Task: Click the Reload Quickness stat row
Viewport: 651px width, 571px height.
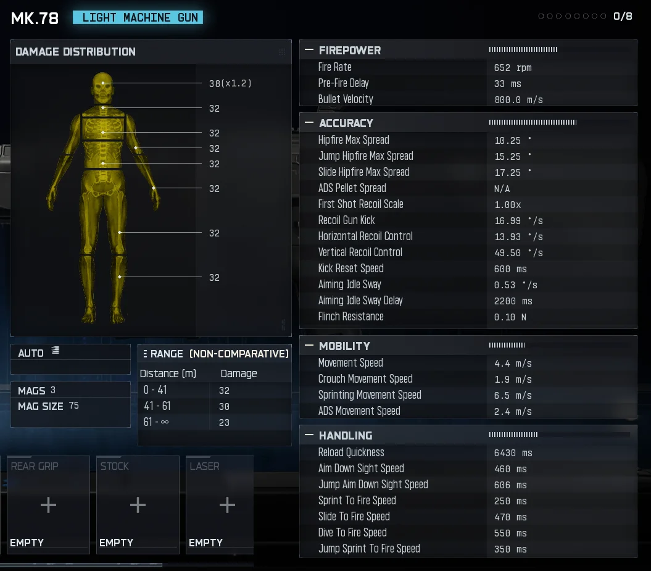Action: tap(467, 452)
